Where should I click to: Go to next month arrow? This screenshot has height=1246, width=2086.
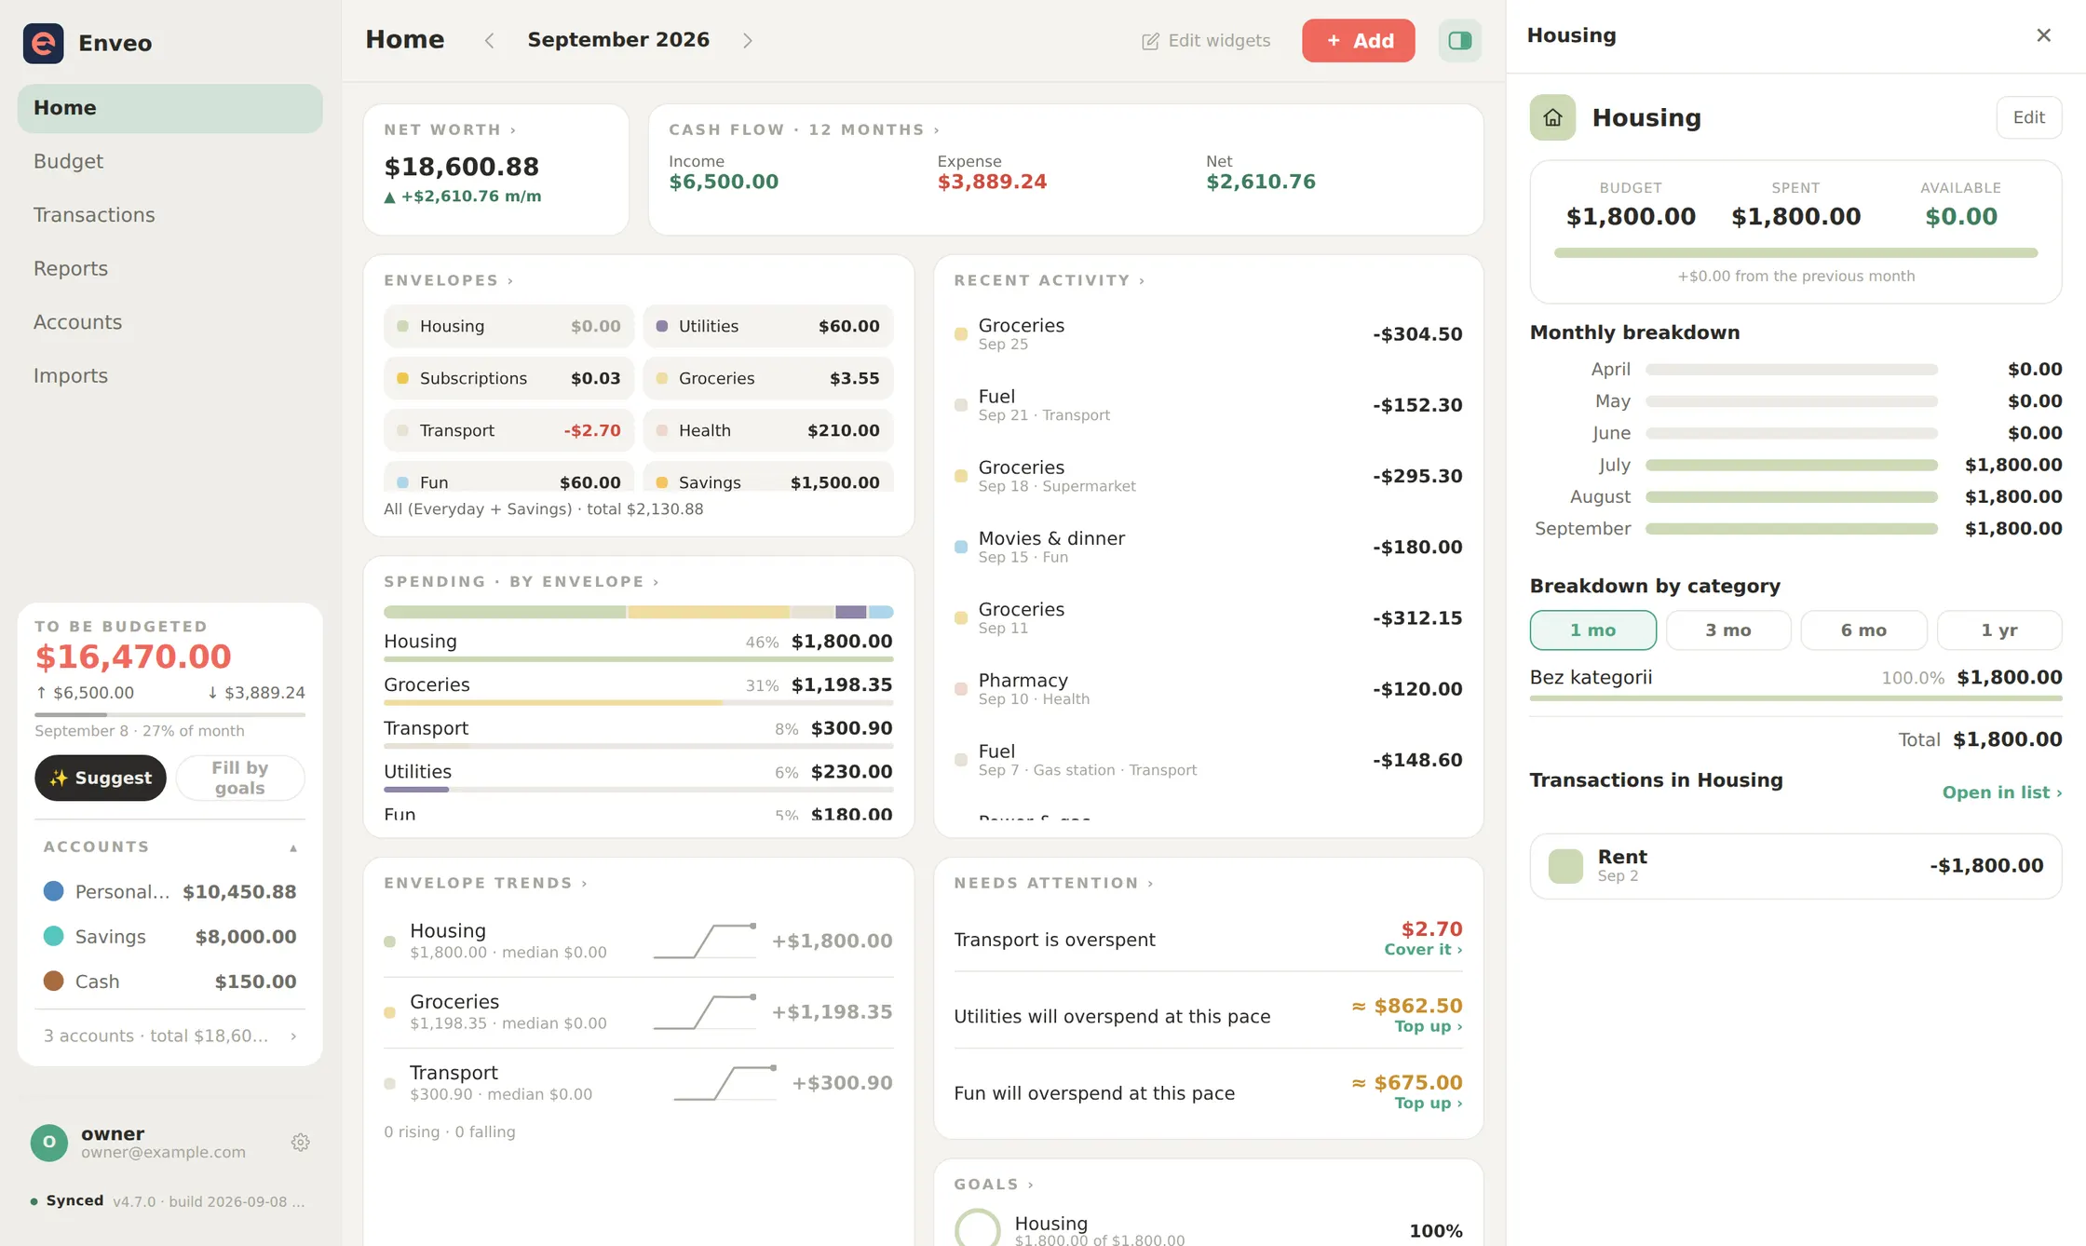pyautogui.click(x=747, y=41)
